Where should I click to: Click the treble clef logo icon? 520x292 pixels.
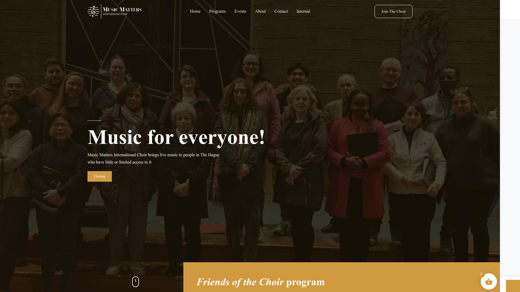pyautogui.click(x=93, y=11)
